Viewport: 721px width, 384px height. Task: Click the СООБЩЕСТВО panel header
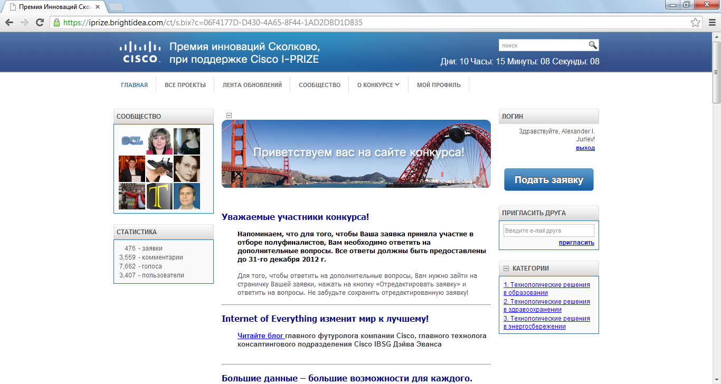[164, 116]
